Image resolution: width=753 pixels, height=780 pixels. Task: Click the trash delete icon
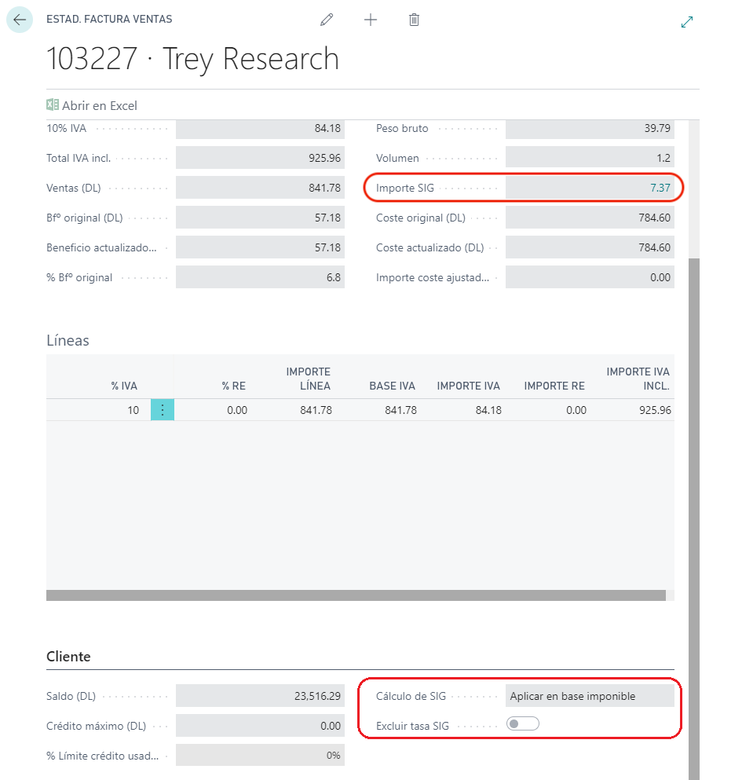pyautogui.click(x=414, y=20)
